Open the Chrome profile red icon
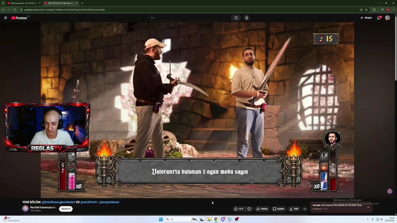Screen dimensions: 397x223 point(388,10)
